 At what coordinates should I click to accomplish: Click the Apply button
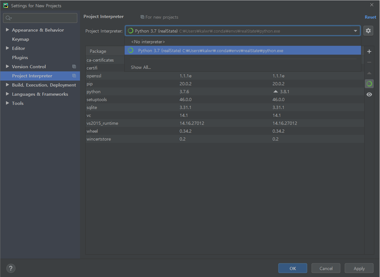coord(359,268)
